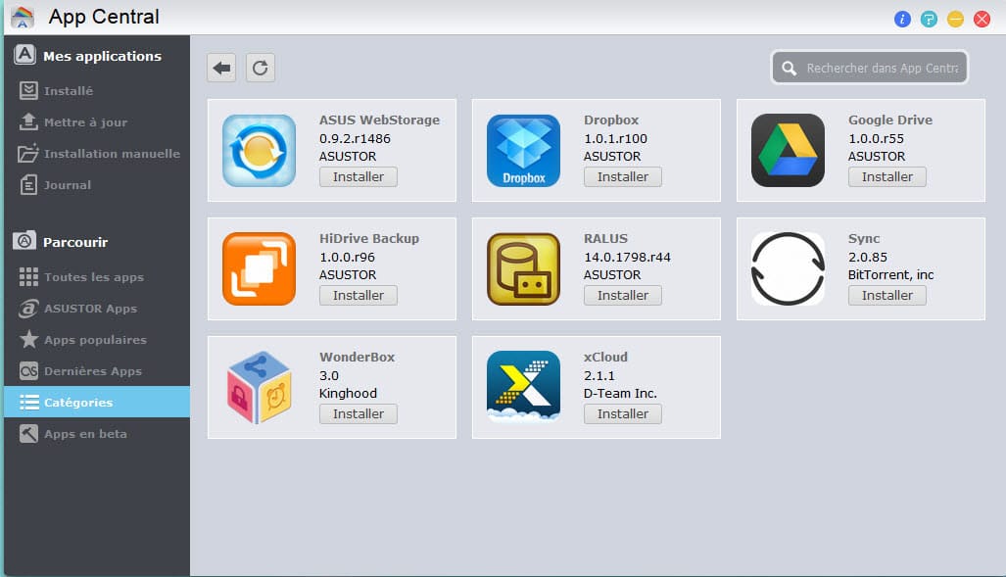Click version 14.0.1798.r44 text
The height and width of the screenshot is (577, 1006).
(x=627, y=258)
